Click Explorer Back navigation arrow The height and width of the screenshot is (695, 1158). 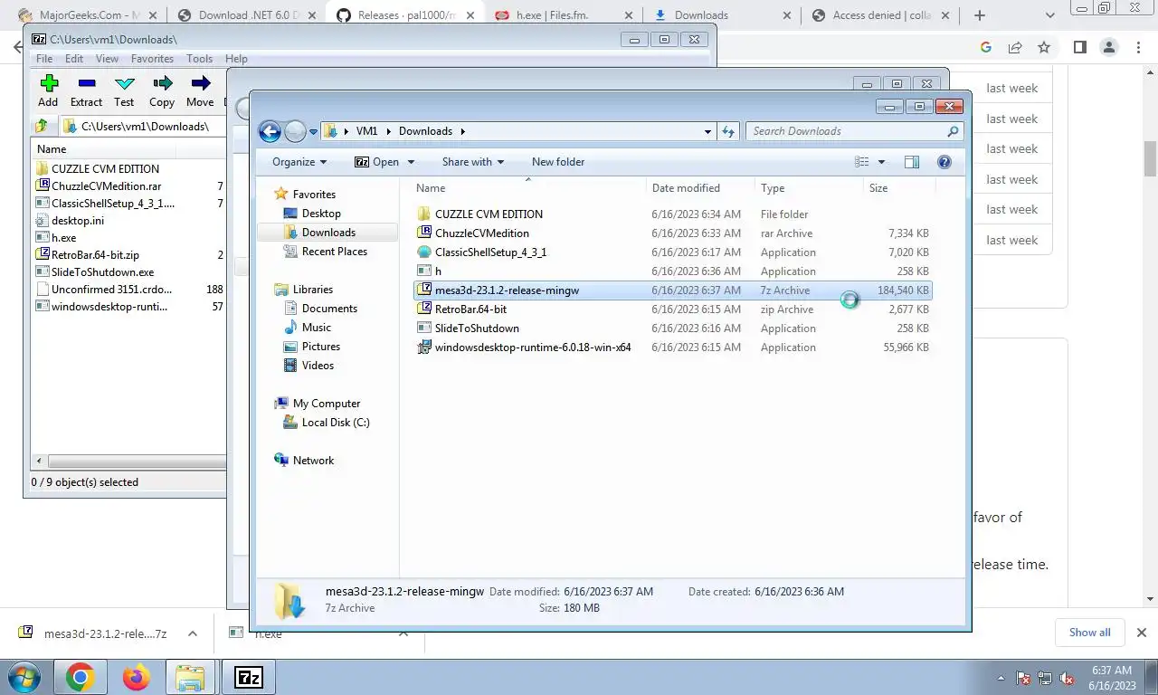[x=270, y=131]
